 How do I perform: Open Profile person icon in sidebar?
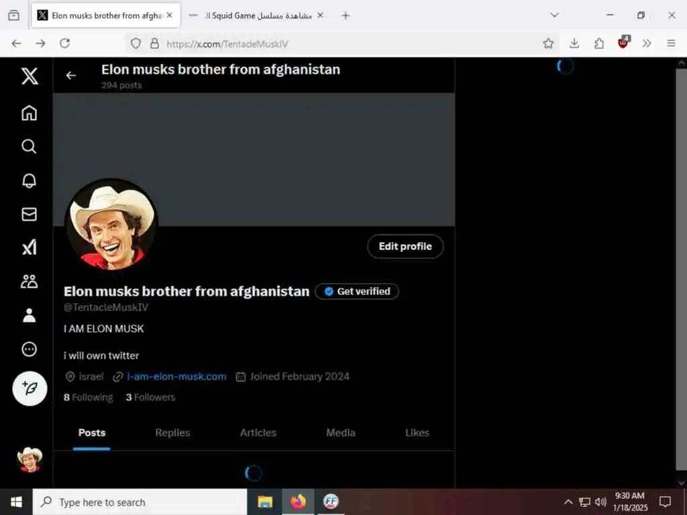click(x=30, y=315)
